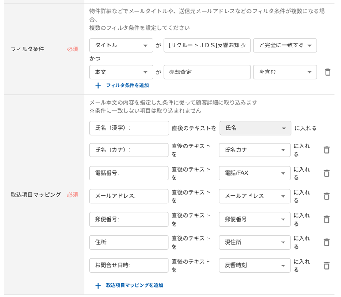Delete the 反響時刻 mapping row
The image size is (341, 297).
click(x=326, y=266)
